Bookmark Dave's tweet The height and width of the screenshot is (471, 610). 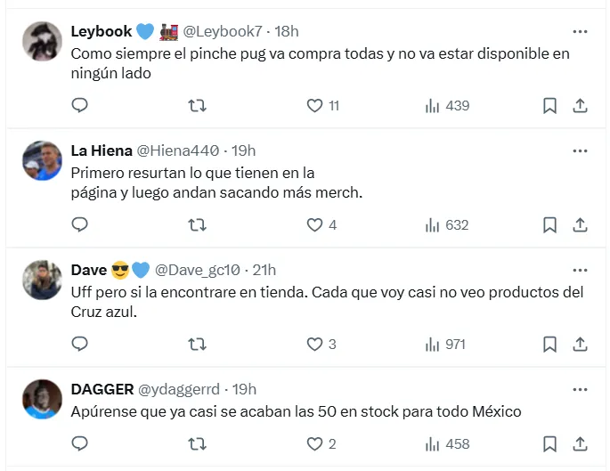(549, 345)
